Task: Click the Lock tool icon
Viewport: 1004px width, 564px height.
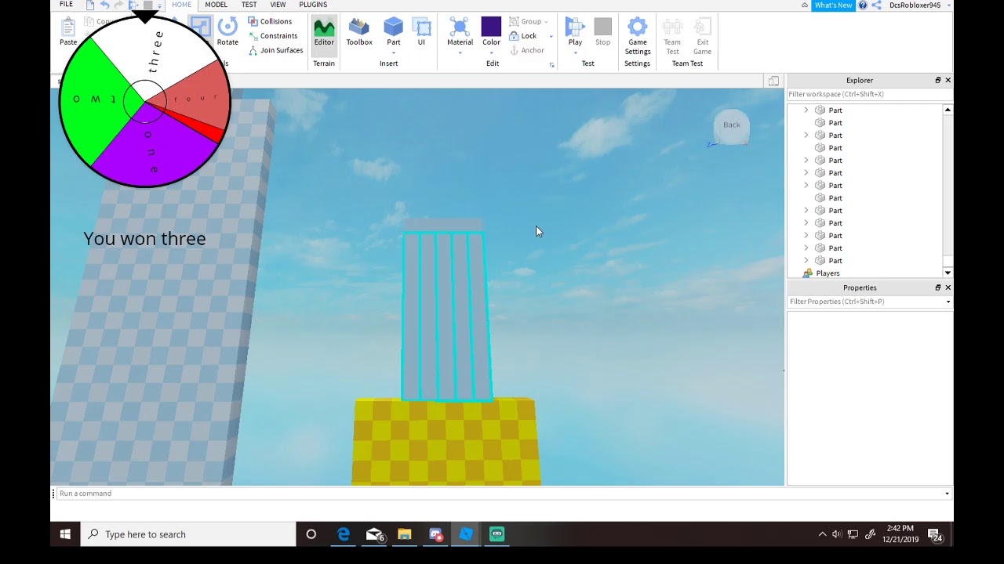Action: click(x=515, y=36)
